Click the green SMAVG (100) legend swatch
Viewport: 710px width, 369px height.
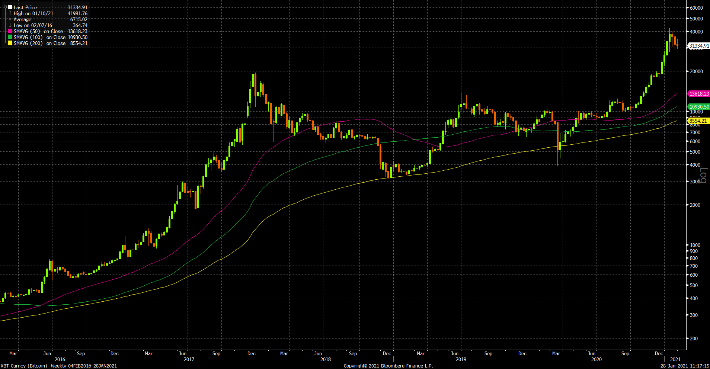10,37
